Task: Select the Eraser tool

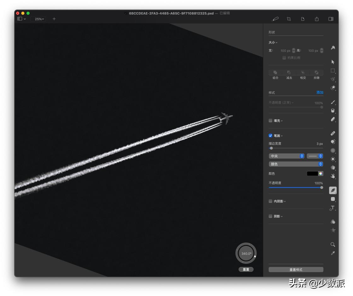Action: (x=333, y=119)
